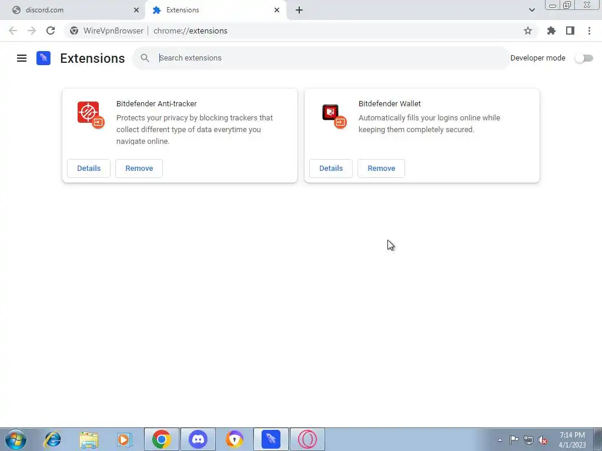Screen dimensions: 602x451
Task: Open the Action Center flag icon
Action: pos(514,440)
